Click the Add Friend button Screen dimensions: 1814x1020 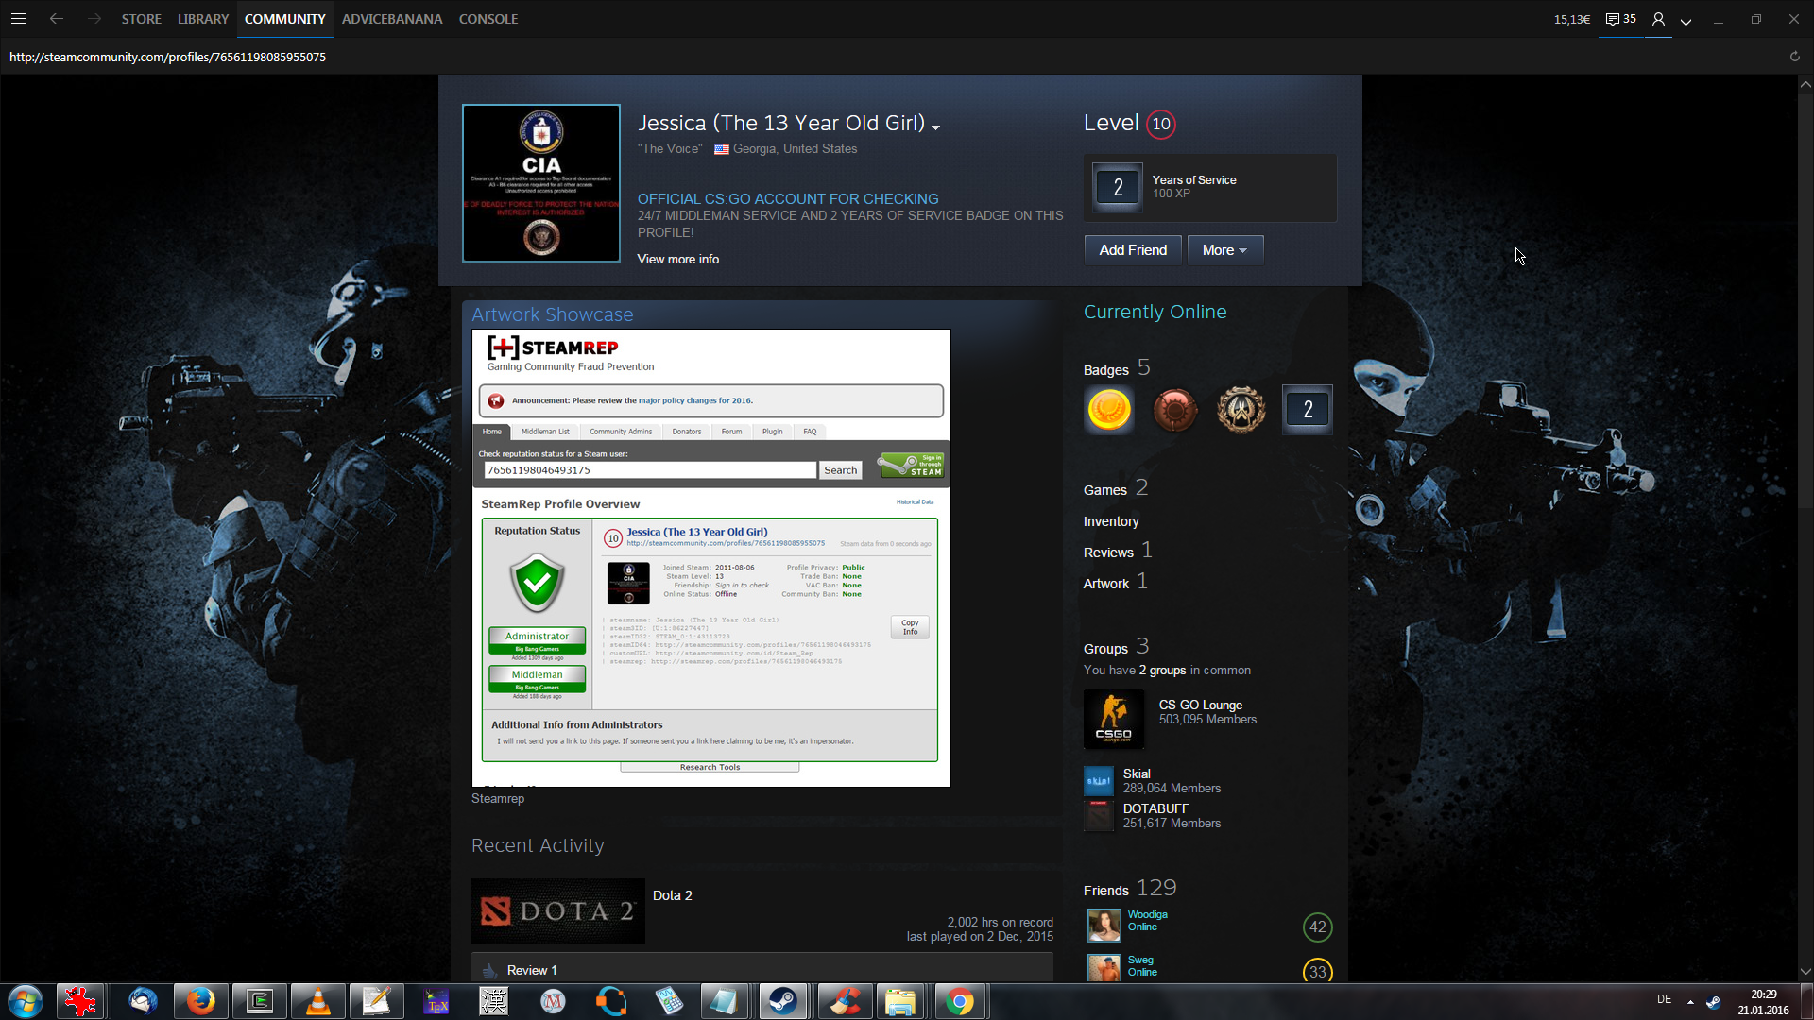pos(1132,250)
